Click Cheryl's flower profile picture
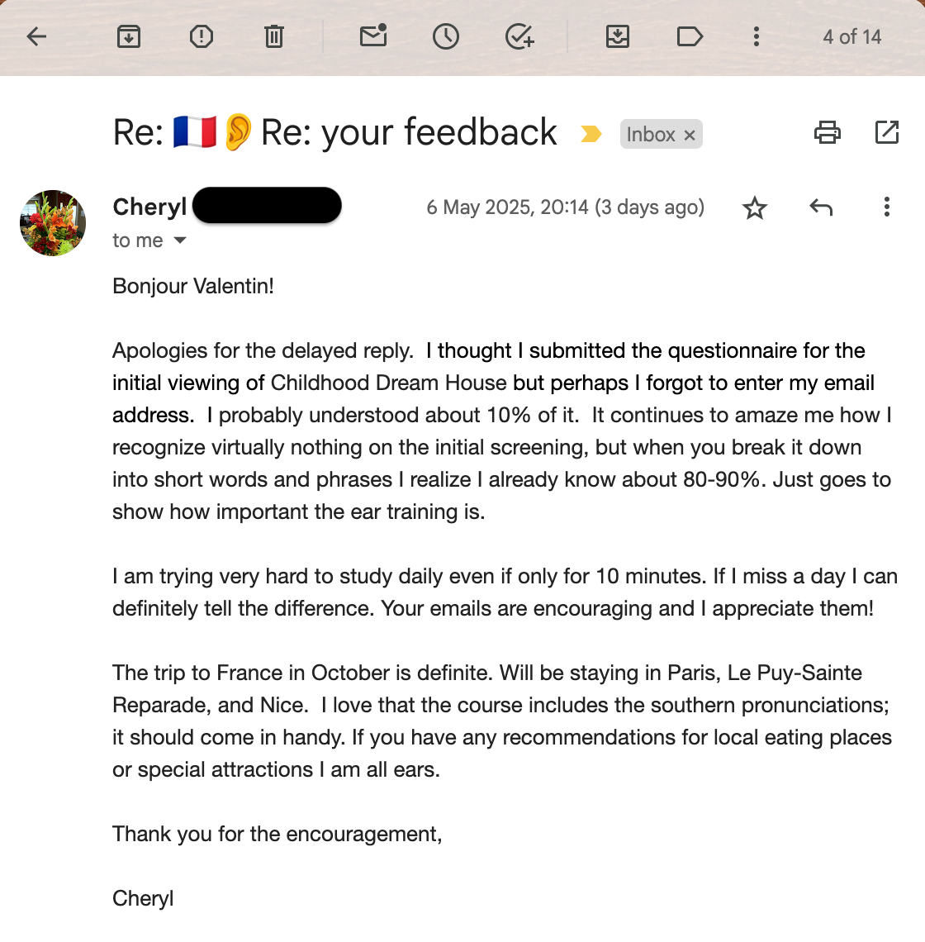 coord(53,223)
